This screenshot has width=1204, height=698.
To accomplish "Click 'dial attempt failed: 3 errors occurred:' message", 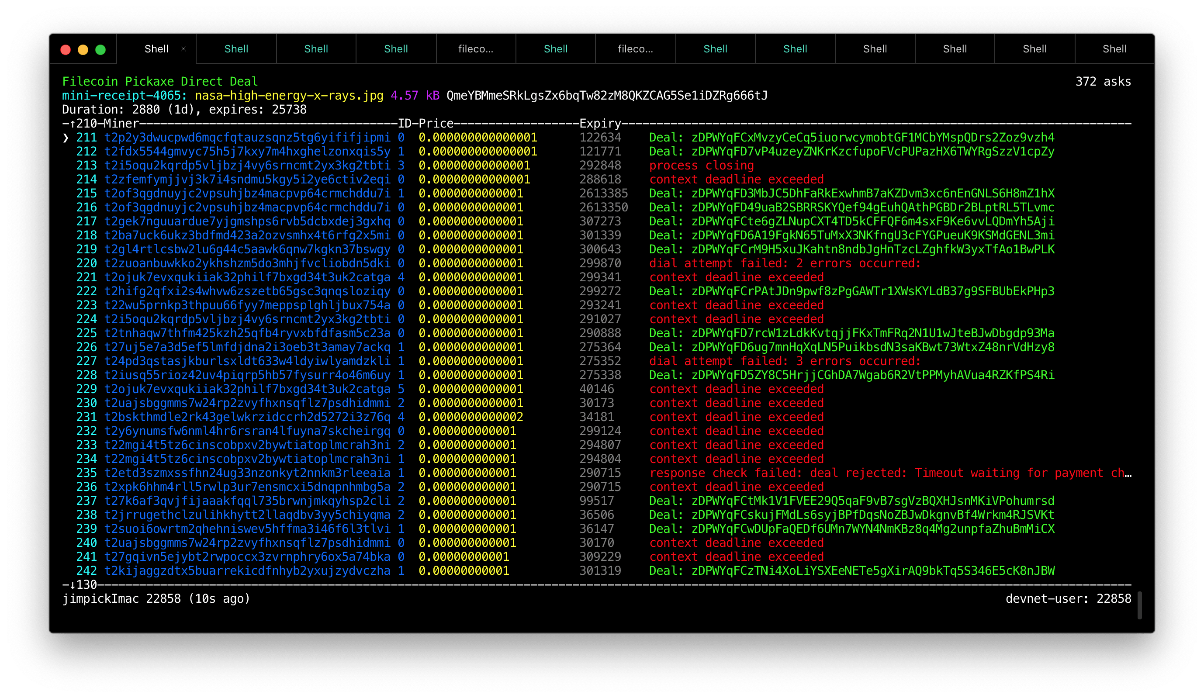I will coord(785,361).
